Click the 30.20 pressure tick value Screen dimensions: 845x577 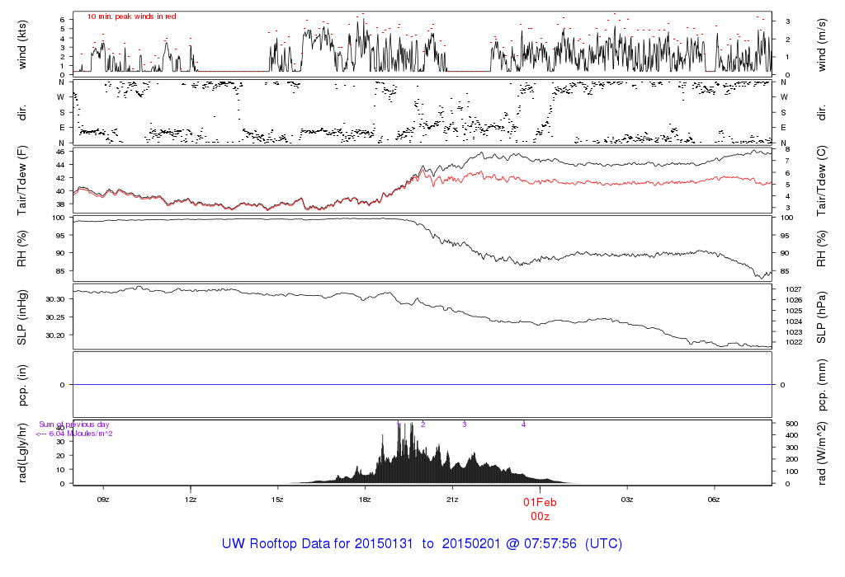55,335
